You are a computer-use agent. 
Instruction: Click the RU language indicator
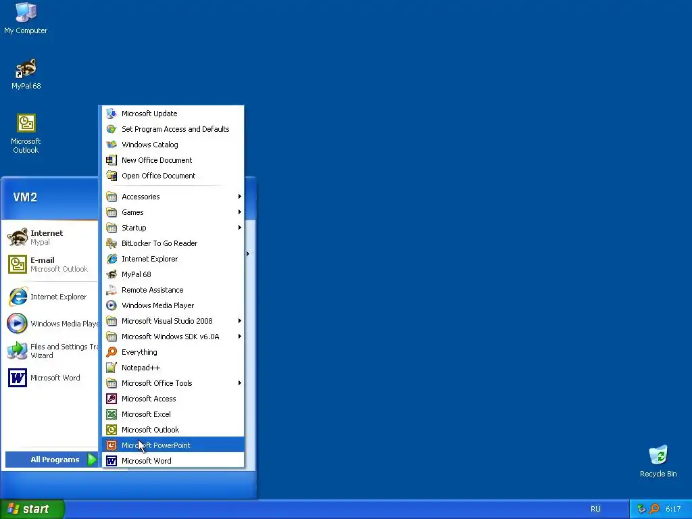(x=595, y=509)
